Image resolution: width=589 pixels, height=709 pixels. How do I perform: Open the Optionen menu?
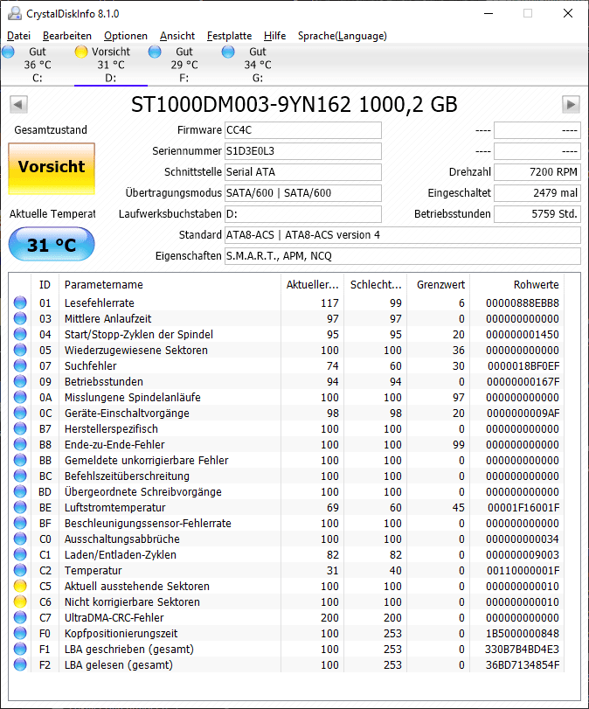coord(126,36)
